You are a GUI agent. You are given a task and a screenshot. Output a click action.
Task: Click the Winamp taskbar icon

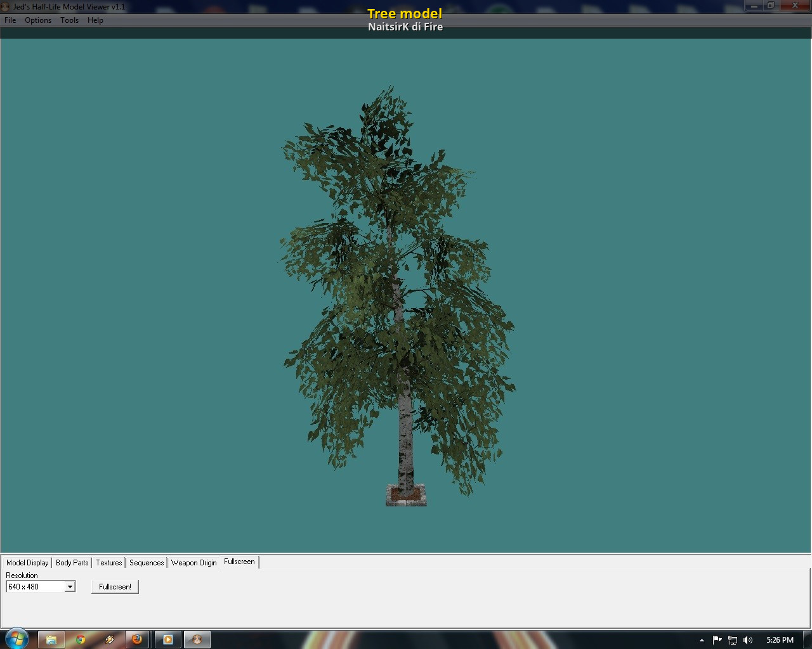(110, 639)
